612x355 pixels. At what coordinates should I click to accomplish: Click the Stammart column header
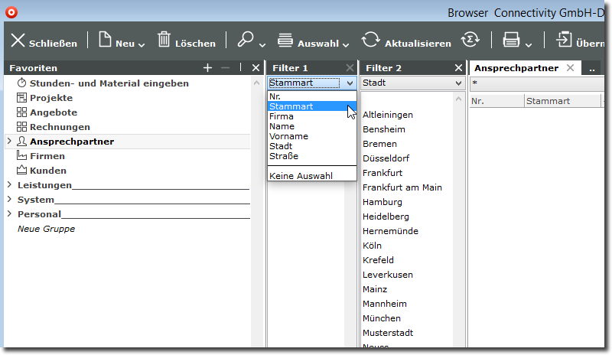[x=548, y=101]
